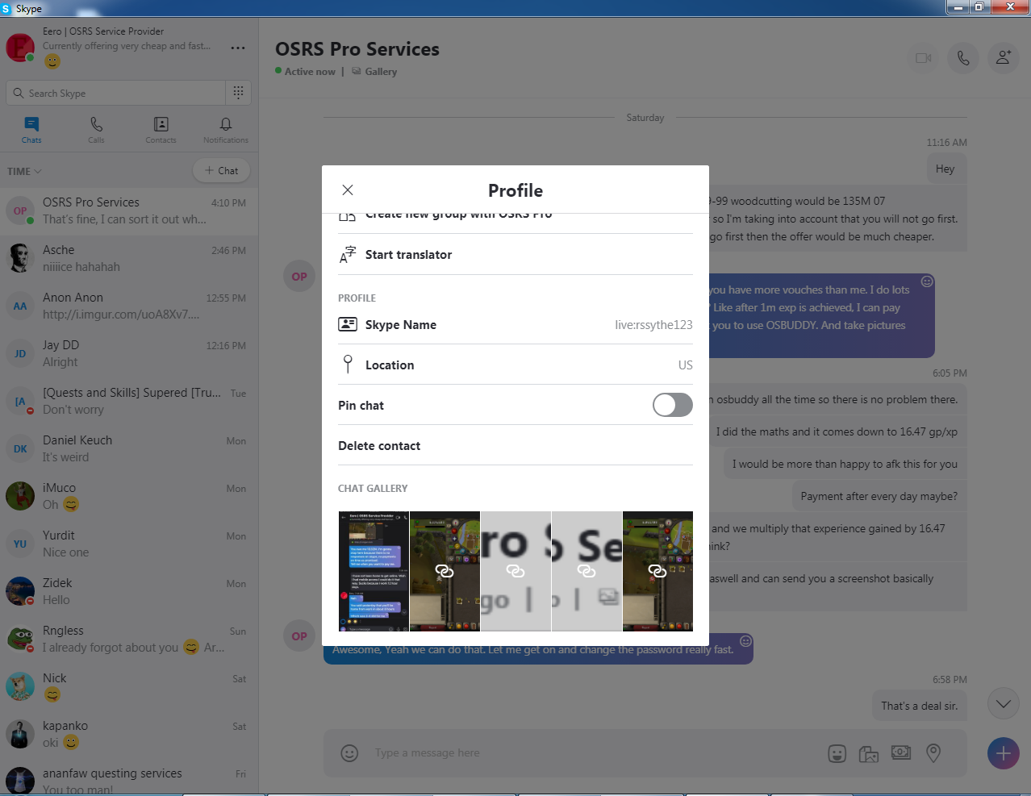
Task: Open first chat gallery thumbnail, the chat screenshot
Action: tap(374, 571)
